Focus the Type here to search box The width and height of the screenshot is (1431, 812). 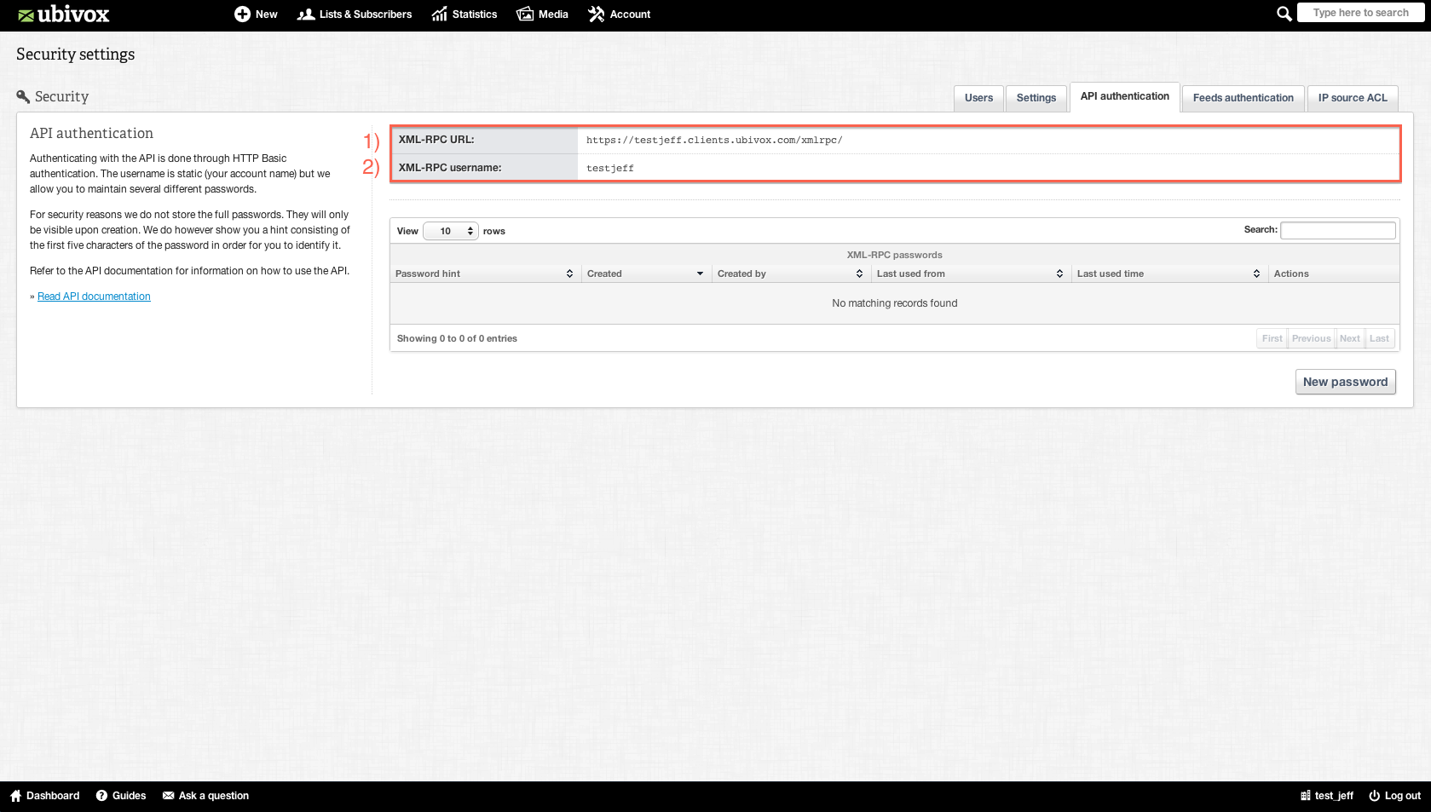[x=1360, y=13]
